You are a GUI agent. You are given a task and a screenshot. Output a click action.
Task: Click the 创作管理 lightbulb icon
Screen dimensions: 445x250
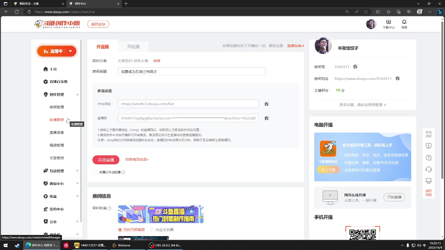pyautogui.click(x=46, y=94)
